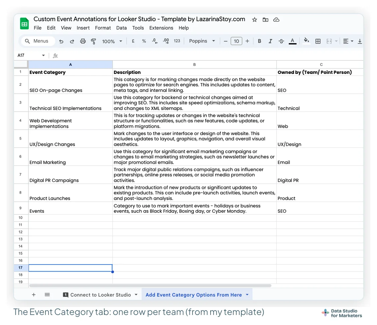The width and height of the screenshot is (377, 325).
Task: Decrease font size with minus
Action: click(225, 41)
